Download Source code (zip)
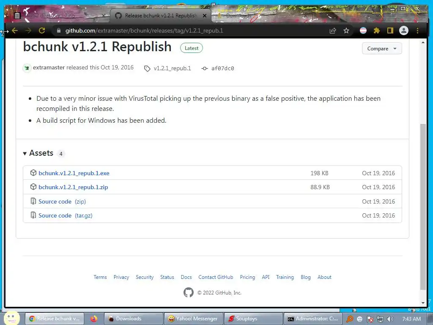 pyautogui.click(x=62, y=201)
